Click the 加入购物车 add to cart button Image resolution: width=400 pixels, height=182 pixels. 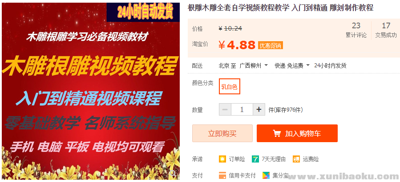(297, 133)
